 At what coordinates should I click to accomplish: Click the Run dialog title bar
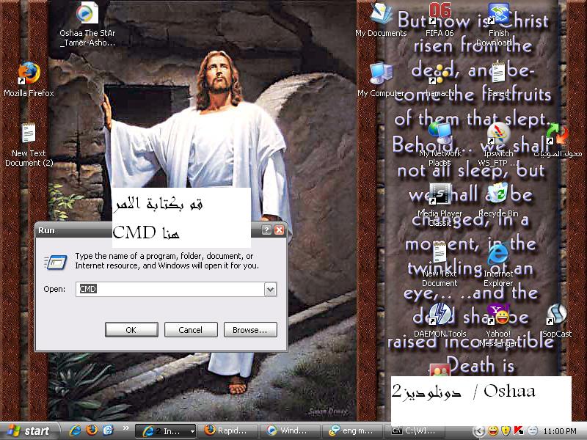161,230
